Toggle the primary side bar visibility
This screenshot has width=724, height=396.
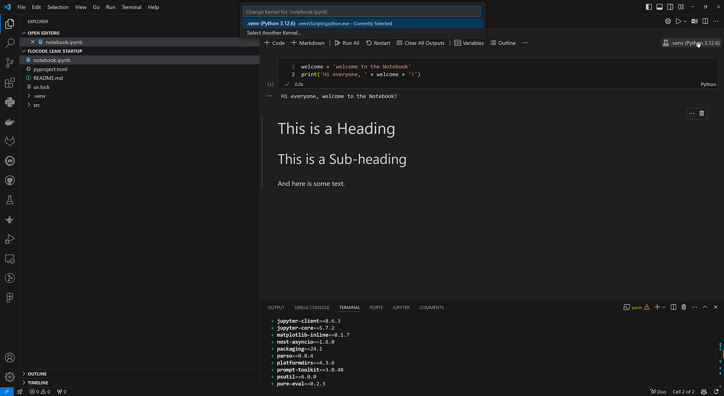point(649,7)
